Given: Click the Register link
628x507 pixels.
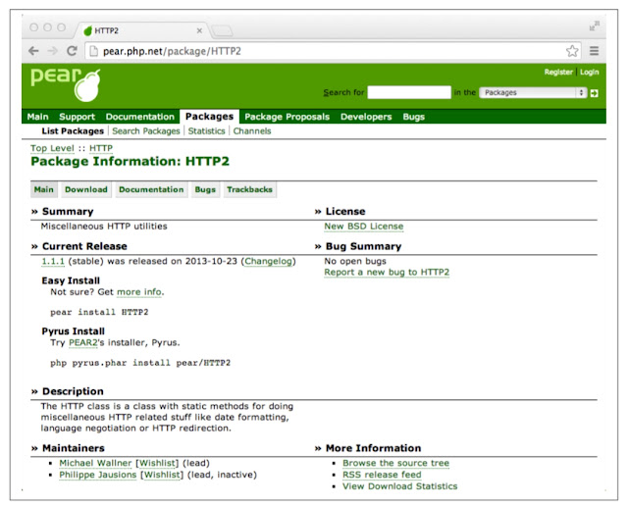Looking at the screenshot, I should point(558,72).
